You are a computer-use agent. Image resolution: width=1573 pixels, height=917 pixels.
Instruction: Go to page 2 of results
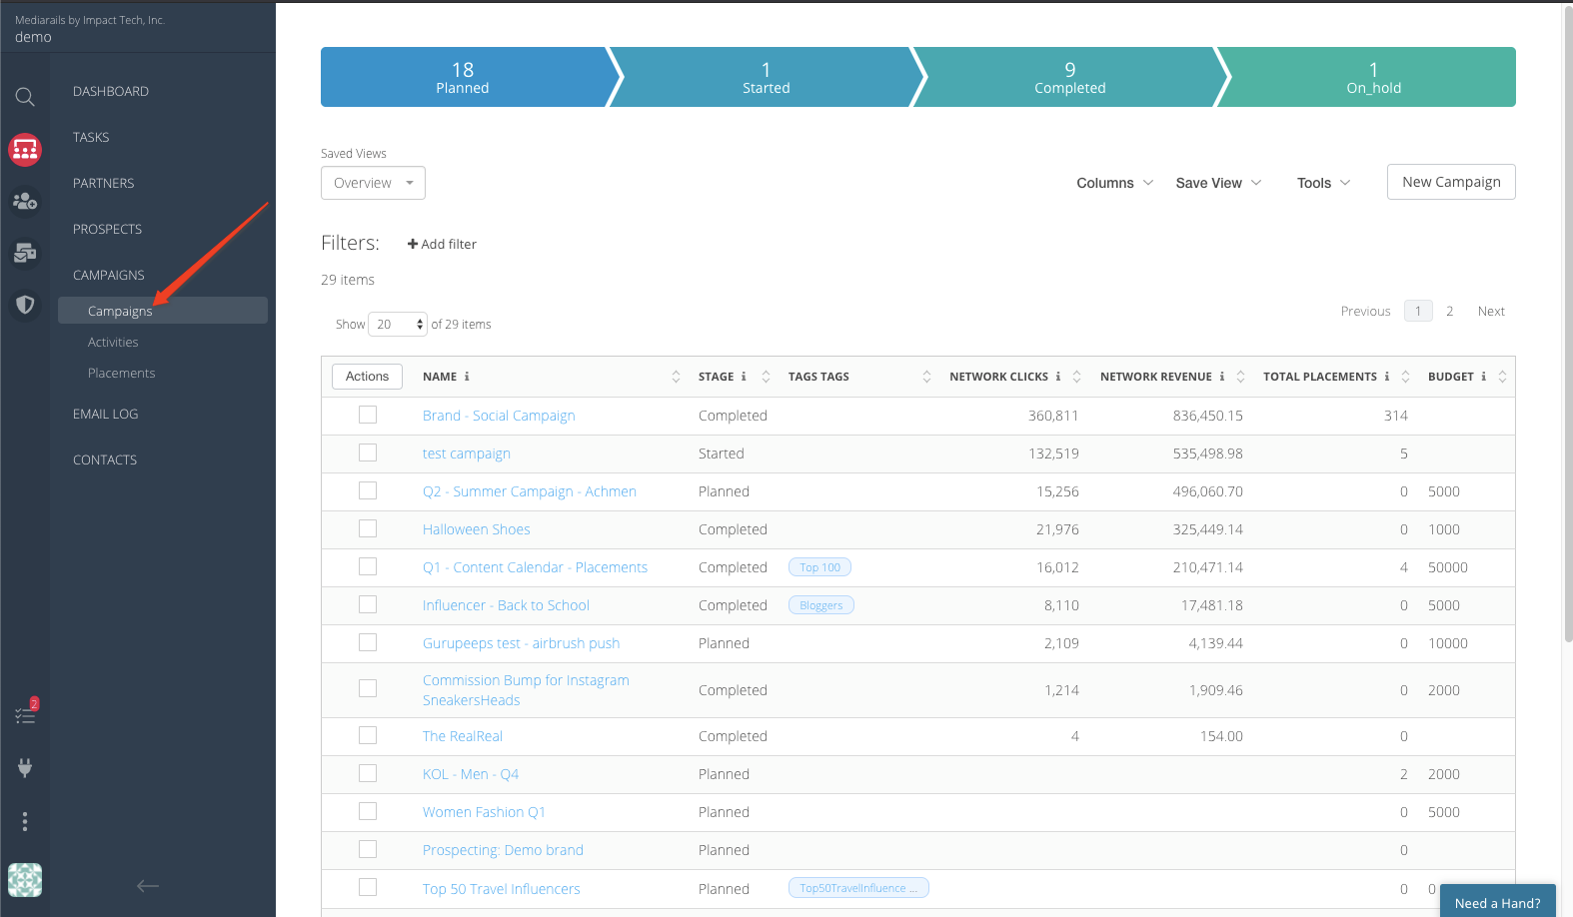tap(1449, 311)
